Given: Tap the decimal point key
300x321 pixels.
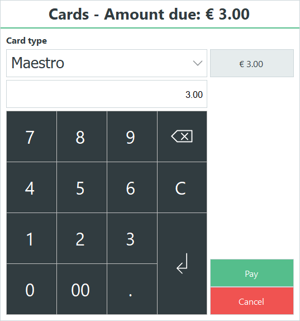Looking at the screenshot, I should [132, 289].
